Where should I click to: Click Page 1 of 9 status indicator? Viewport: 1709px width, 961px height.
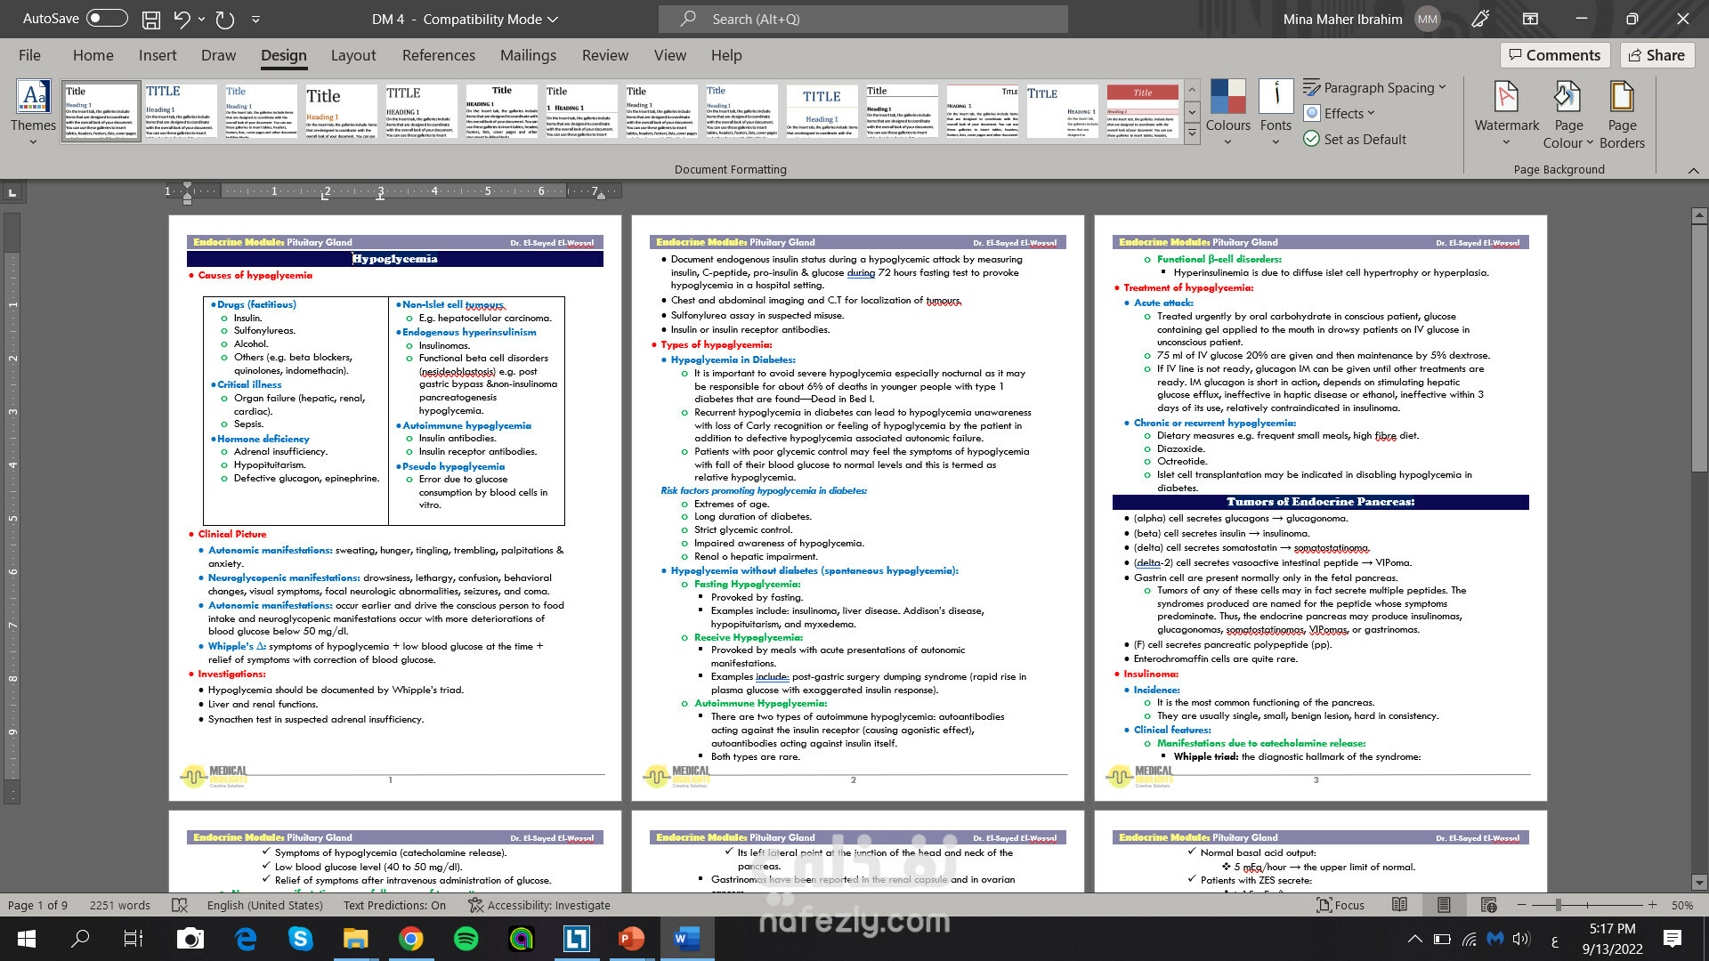click(x=37, y=905)
